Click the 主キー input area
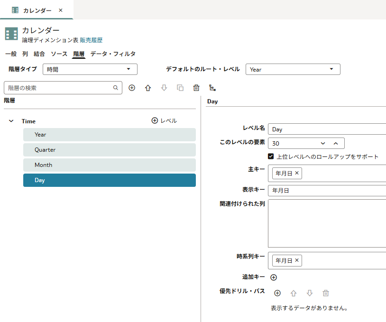Viewport: 386px width, 322px height. 327,173
